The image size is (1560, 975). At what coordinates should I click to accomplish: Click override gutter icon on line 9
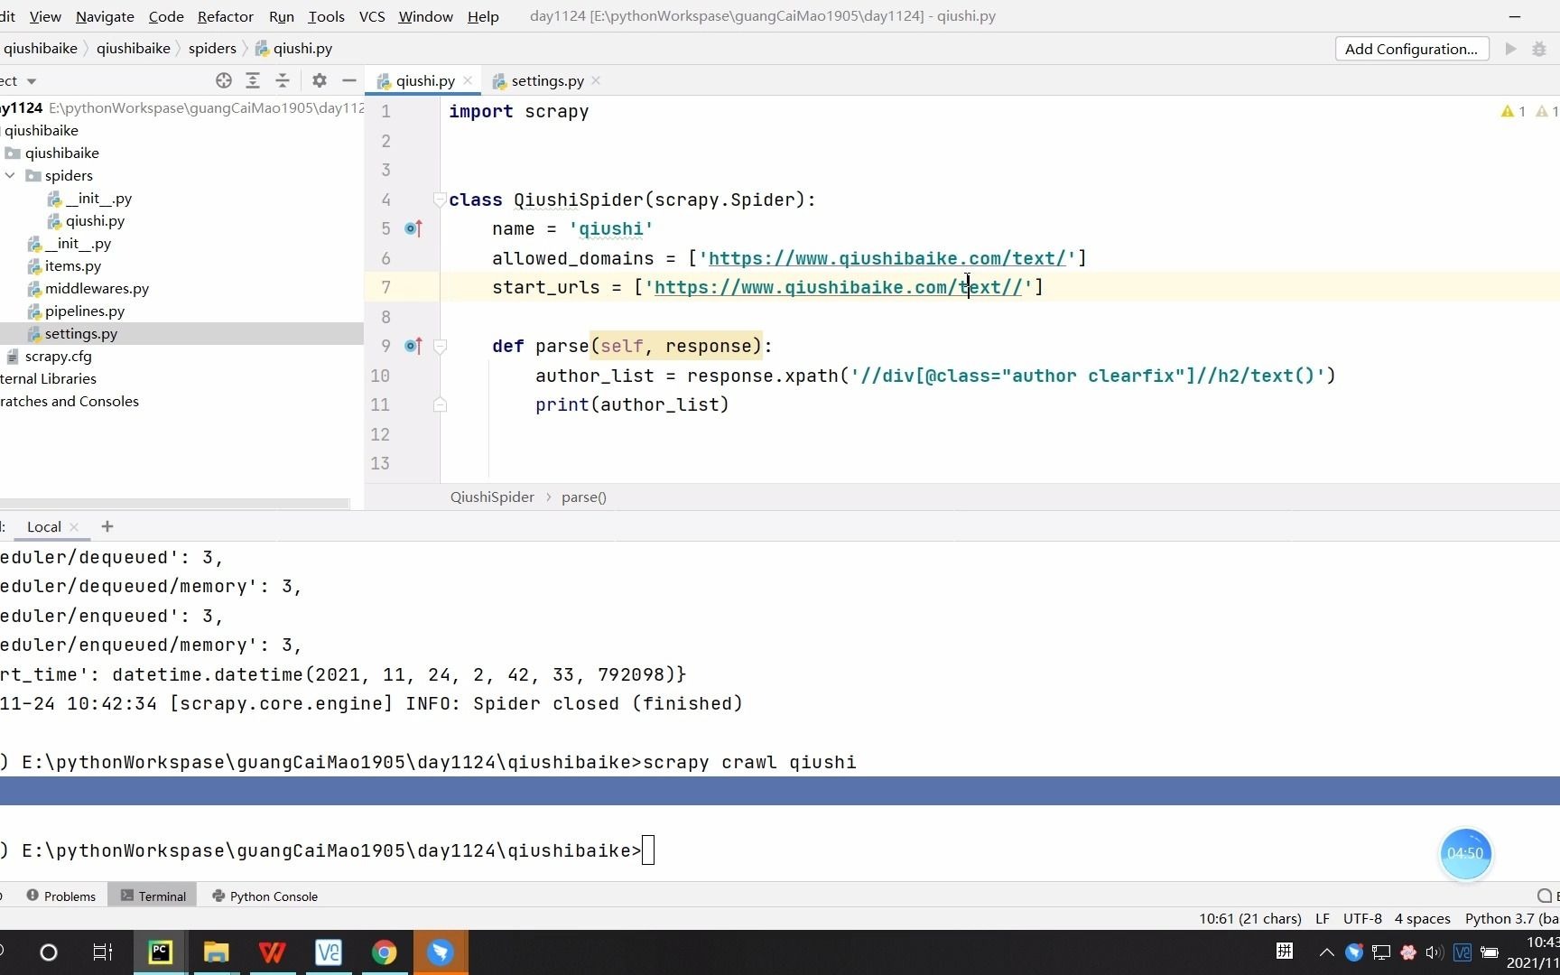413,346
